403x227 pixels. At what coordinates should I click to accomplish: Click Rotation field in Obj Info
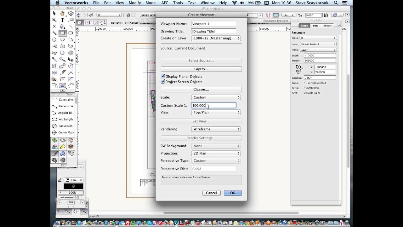point(320,78)
